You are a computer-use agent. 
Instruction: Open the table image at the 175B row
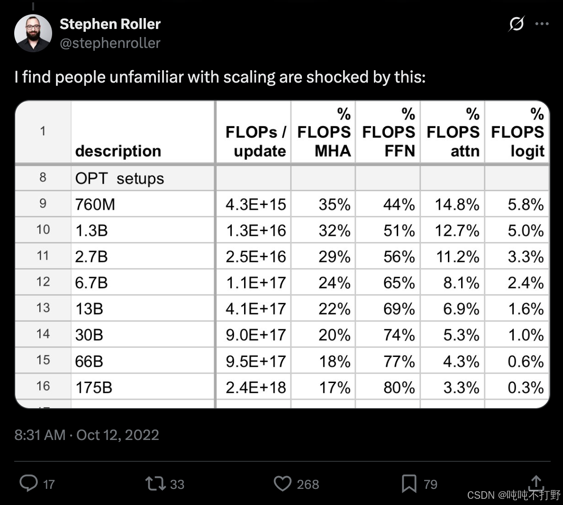(x=282, y=387)
